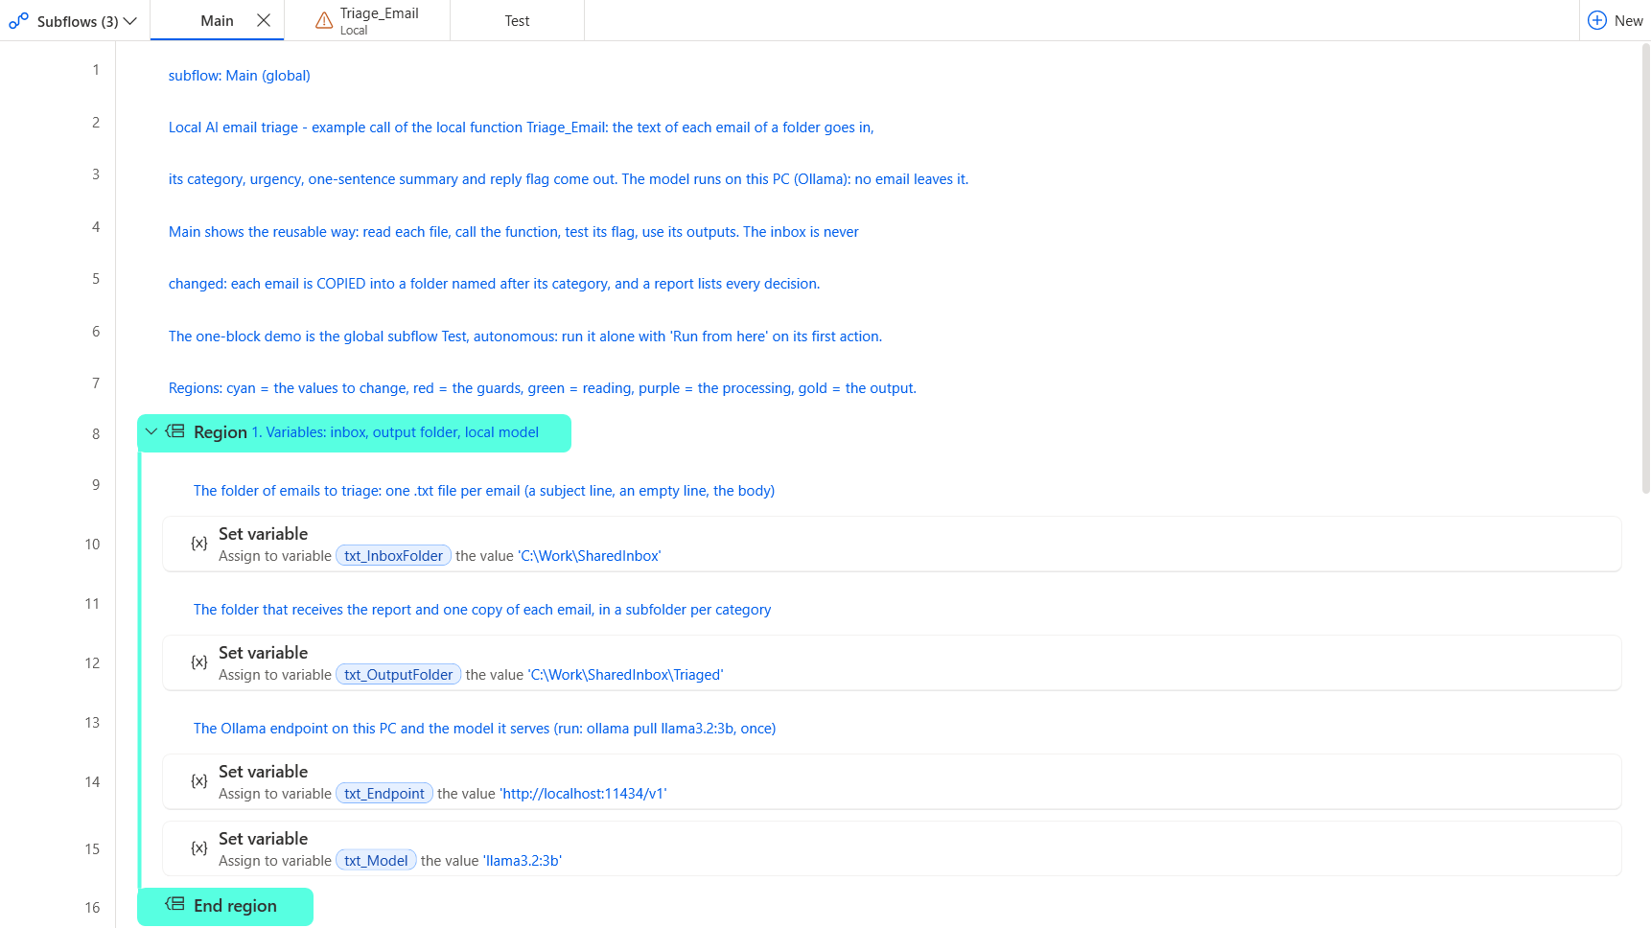Viewport: 1651px width, 928px height.
Task: Click variable icon of txt_OutputFolder action
Action: [x=199, y=662]
